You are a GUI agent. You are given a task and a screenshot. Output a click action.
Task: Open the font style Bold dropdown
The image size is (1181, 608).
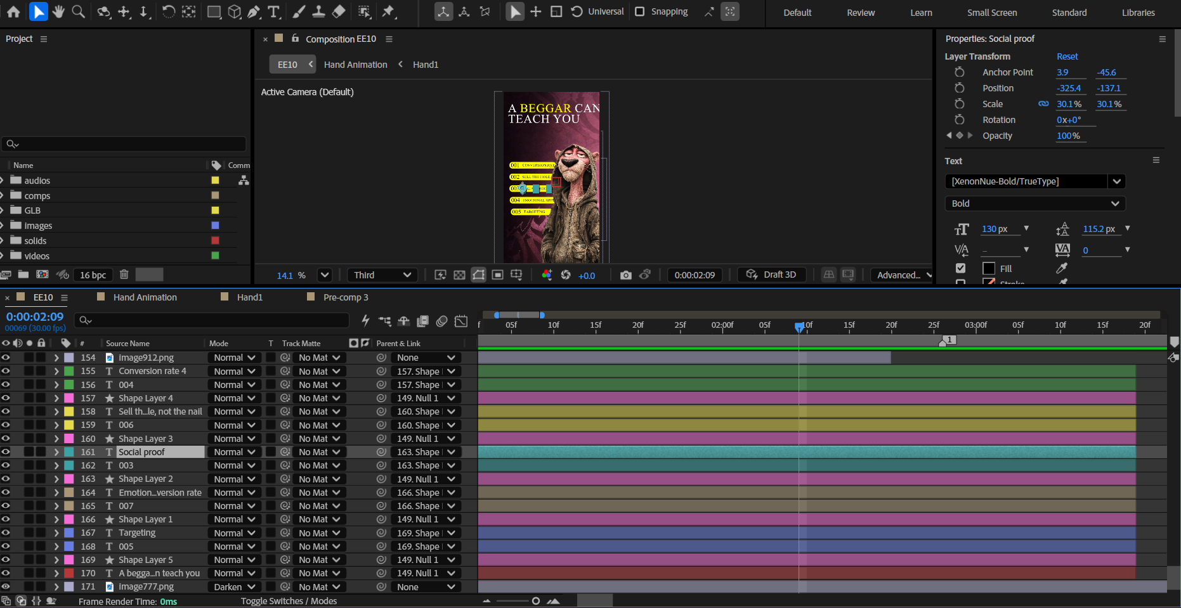coord(1034,204)
